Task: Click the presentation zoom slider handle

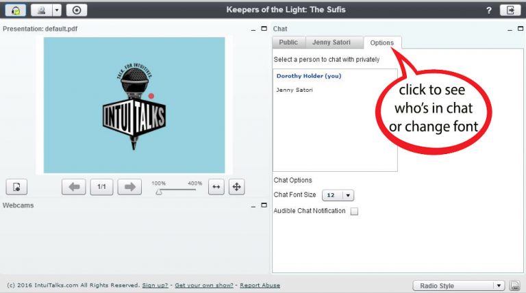Action: (x=159, y=192)
